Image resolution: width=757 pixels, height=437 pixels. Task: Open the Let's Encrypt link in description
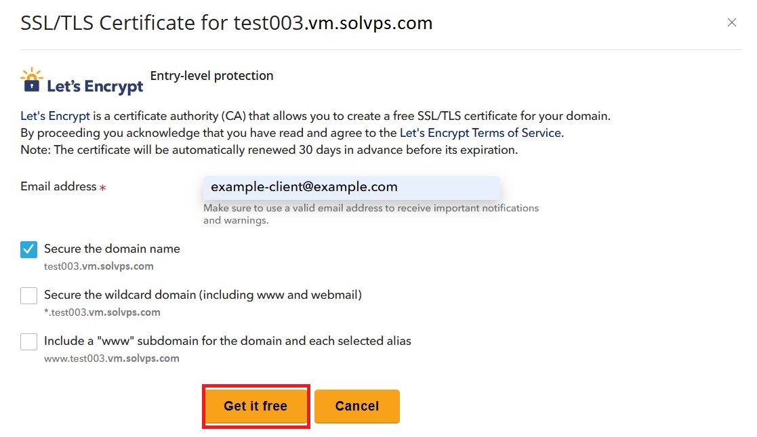(55, 116)
